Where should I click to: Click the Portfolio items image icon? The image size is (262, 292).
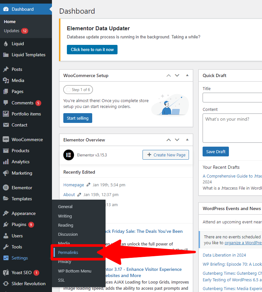click(6, 114)
